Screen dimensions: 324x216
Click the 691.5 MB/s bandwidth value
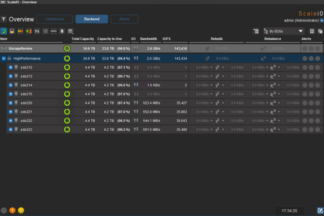pos(151,130)
